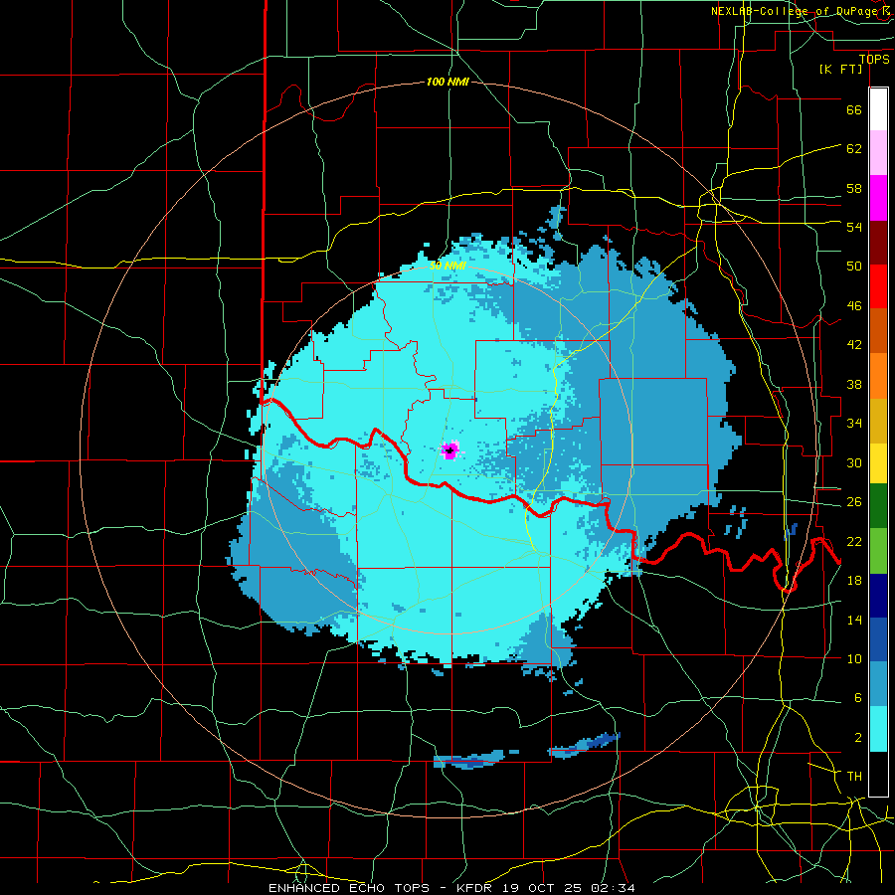
Task: Click the '30' legend value label
Action: (x=854, y=462)
